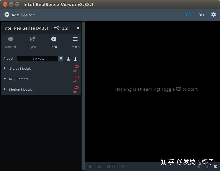
Task: Click the errors icon in the status bar
Action: [x=90, y=166]
